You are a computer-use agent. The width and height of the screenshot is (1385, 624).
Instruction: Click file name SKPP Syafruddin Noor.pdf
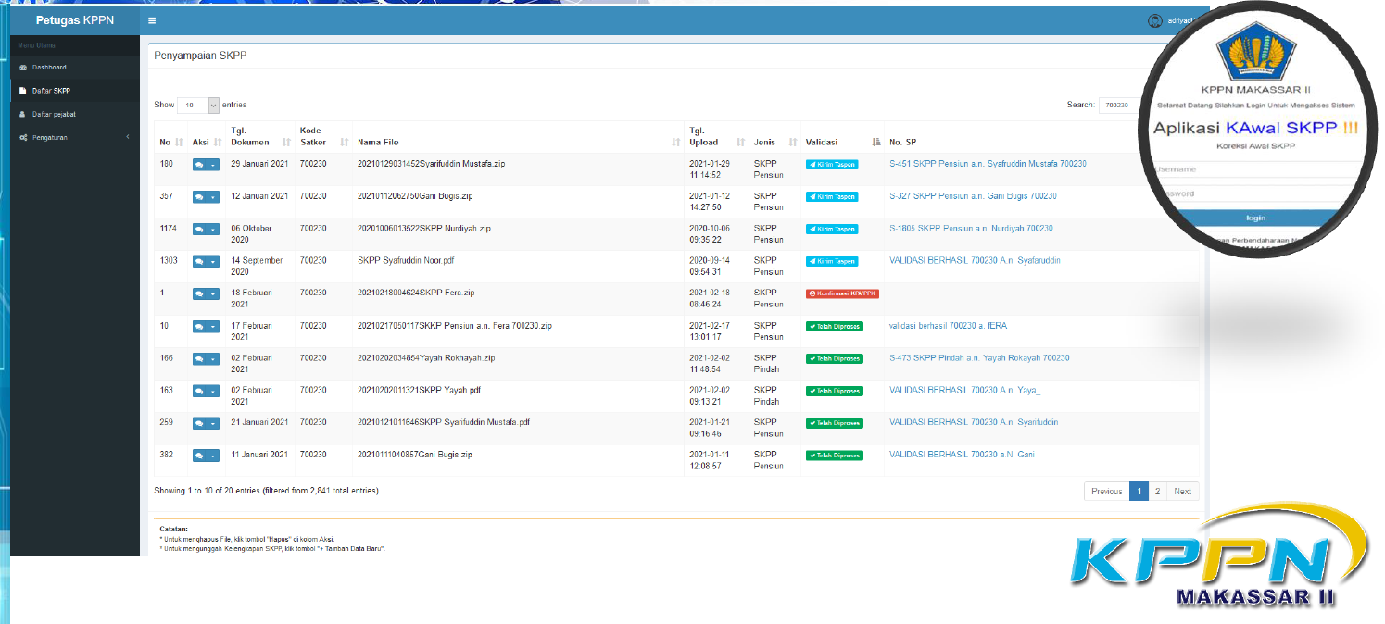(406, 261)
